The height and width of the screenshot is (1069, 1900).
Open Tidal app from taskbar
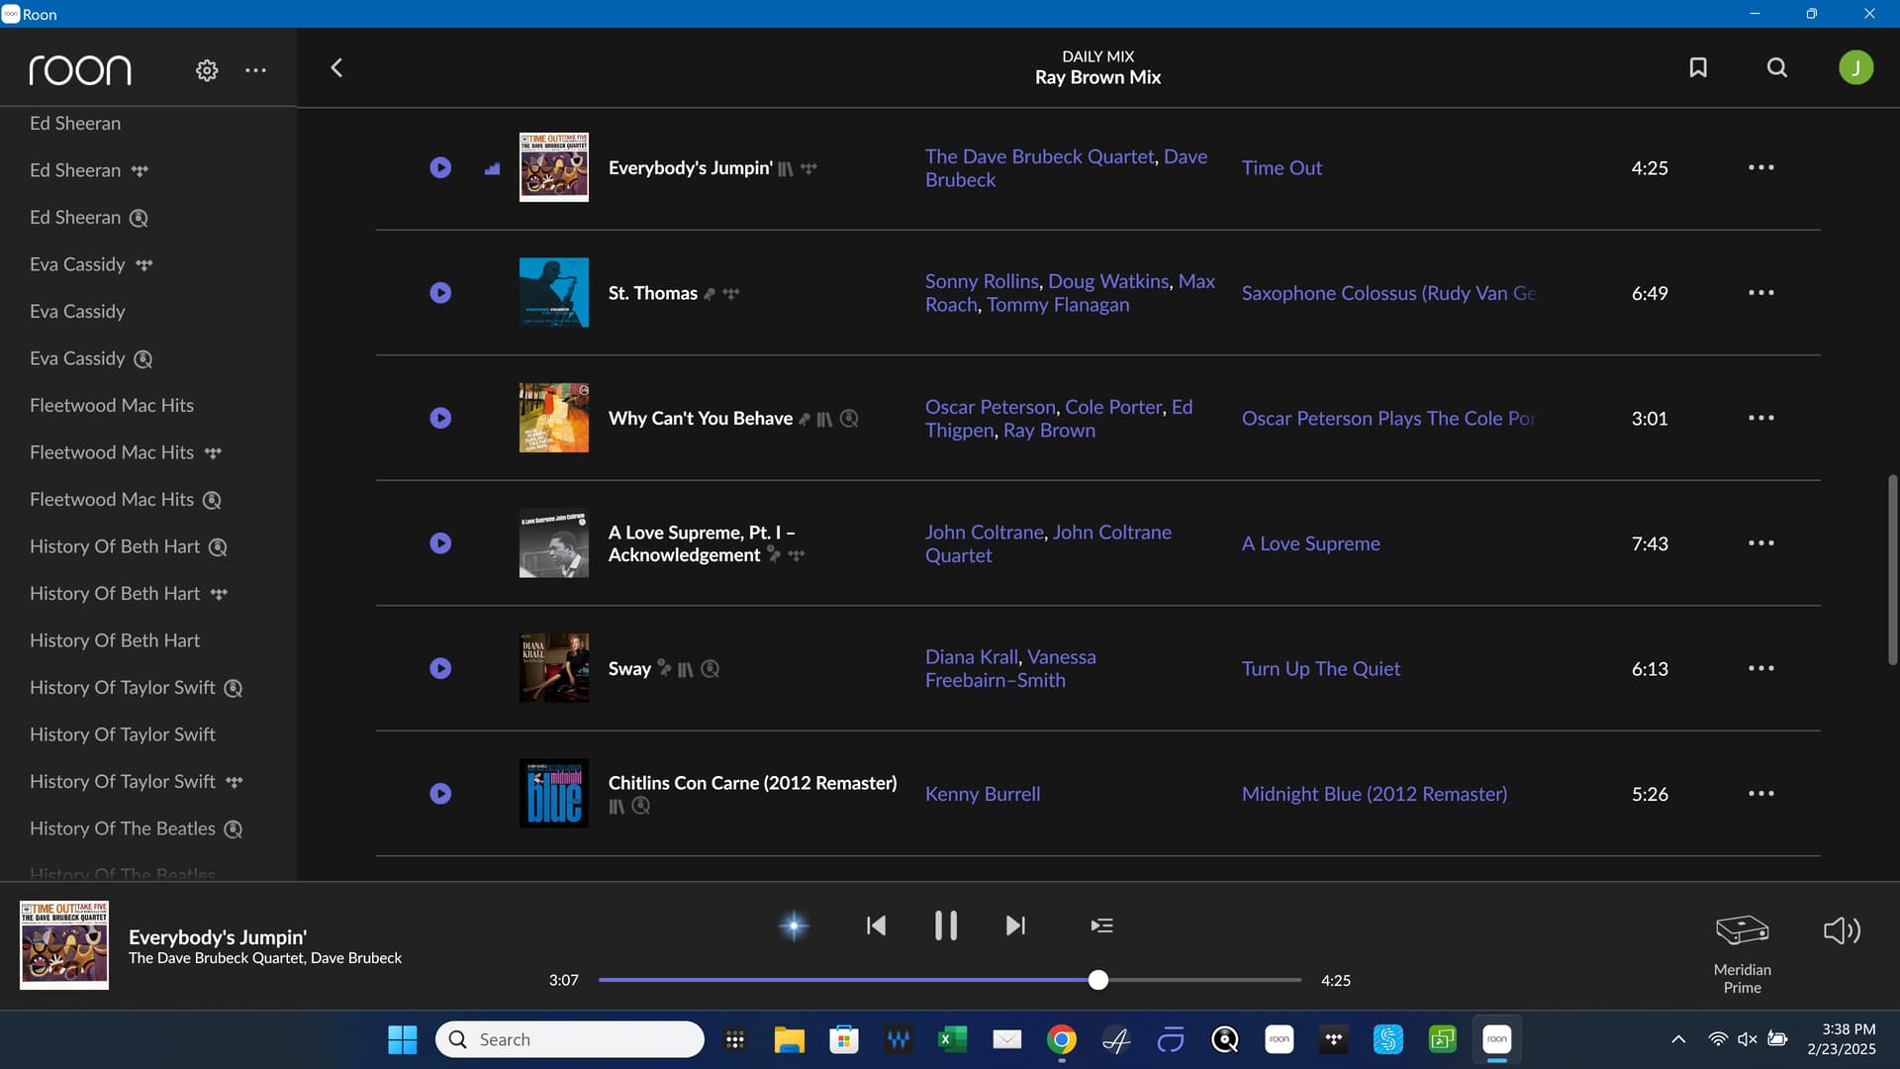pos(1334,1039)
